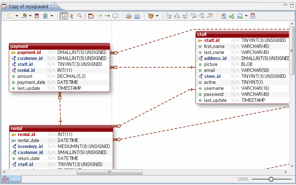
Task: Choose the new table tool
Action: click(x=91, y=16)
